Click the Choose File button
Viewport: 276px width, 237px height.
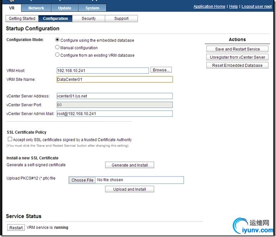[x=82, y=180]
